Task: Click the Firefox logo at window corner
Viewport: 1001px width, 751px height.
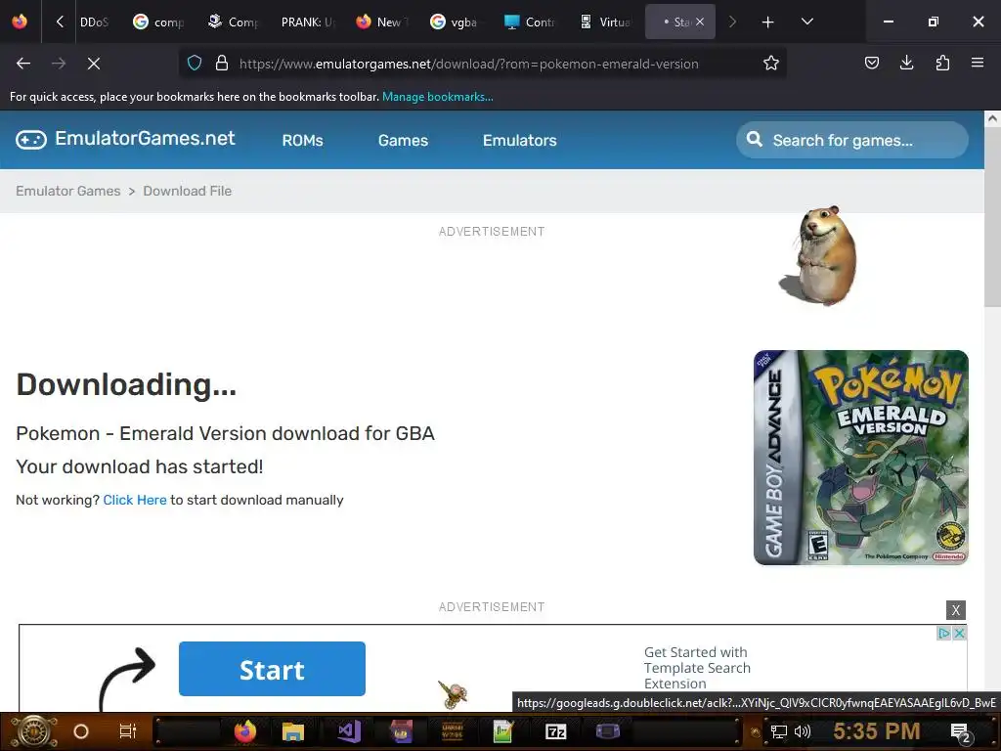Action: 20,22
